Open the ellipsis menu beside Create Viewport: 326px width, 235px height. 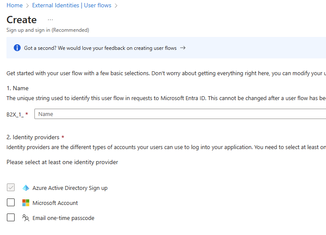(50, 20)
